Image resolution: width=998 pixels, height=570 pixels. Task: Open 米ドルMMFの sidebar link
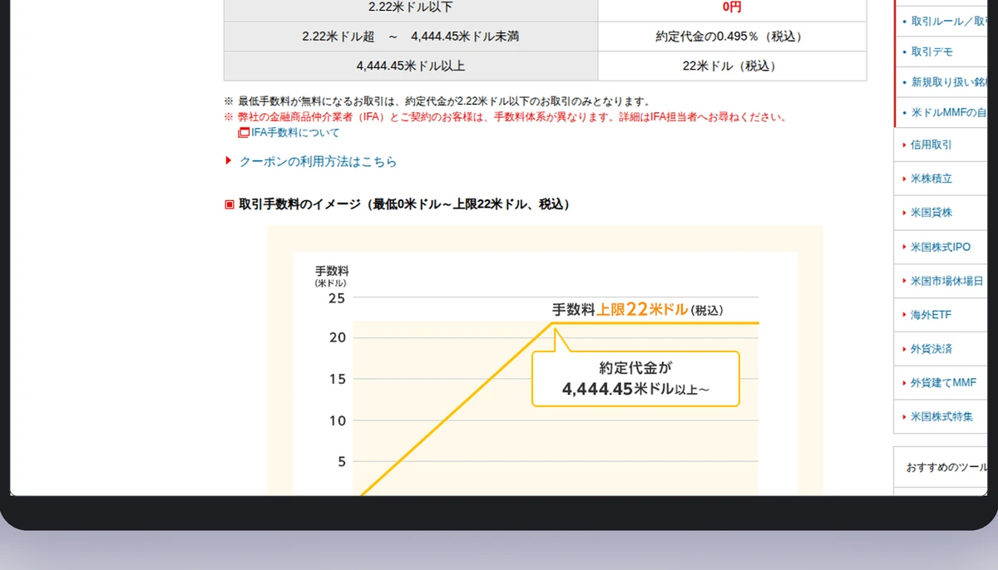[x=948, y=112]
